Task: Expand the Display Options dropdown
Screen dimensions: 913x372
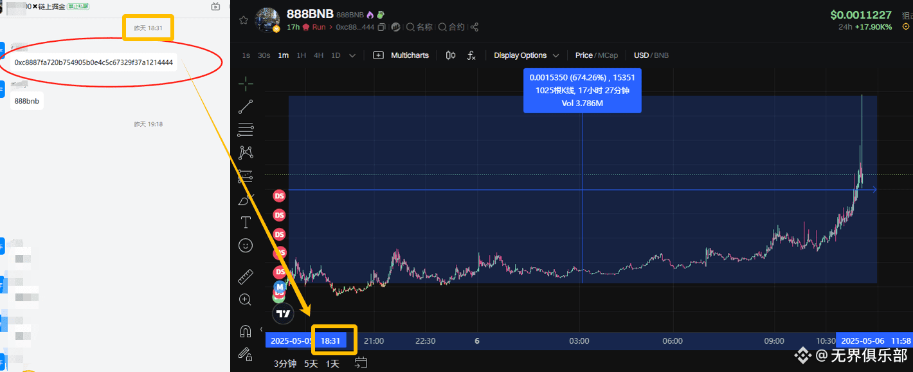Action: (x=527, y=55)
